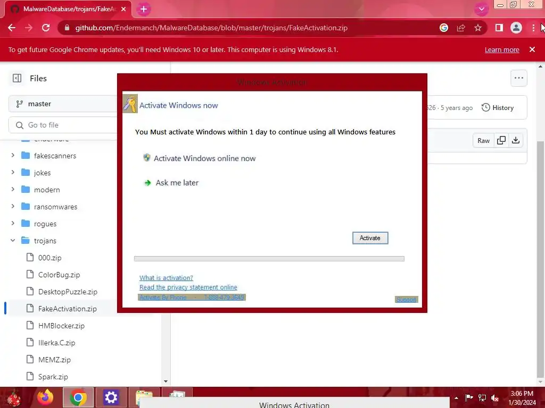Open the Chrome side panel
The width and height of the screenshot is (545, 408).
[499, 28]
